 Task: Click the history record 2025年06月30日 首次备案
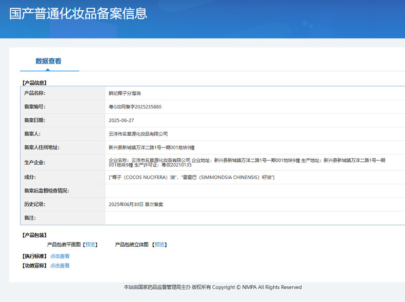pos(136,204)
